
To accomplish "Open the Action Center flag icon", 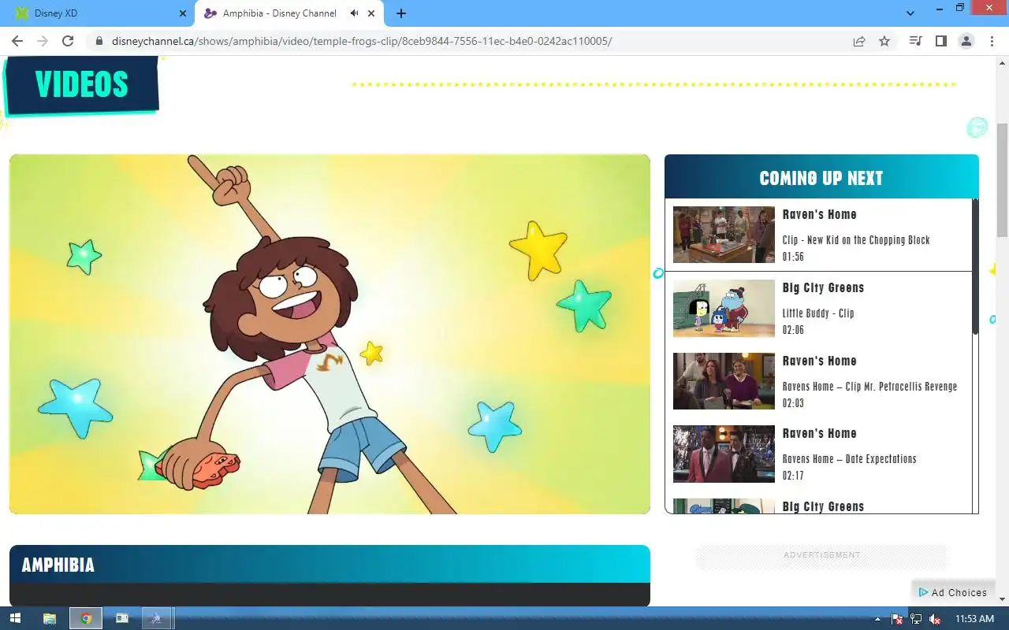I will [897, 619].
